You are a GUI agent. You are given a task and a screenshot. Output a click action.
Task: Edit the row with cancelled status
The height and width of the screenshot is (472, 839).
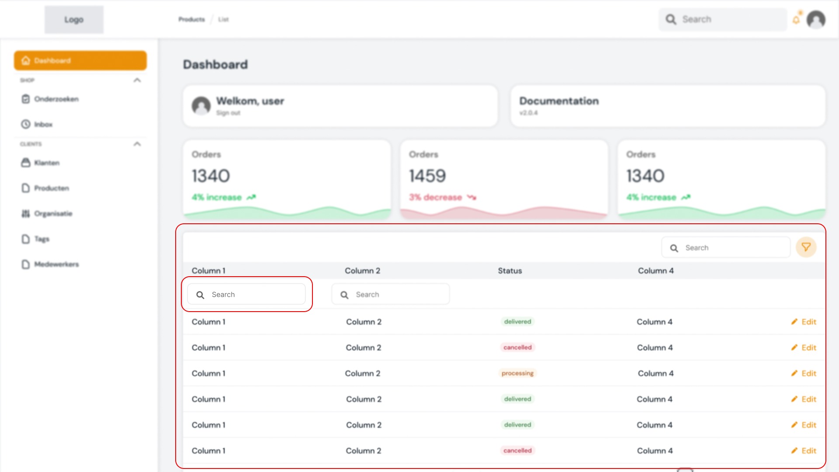(804, 347)
